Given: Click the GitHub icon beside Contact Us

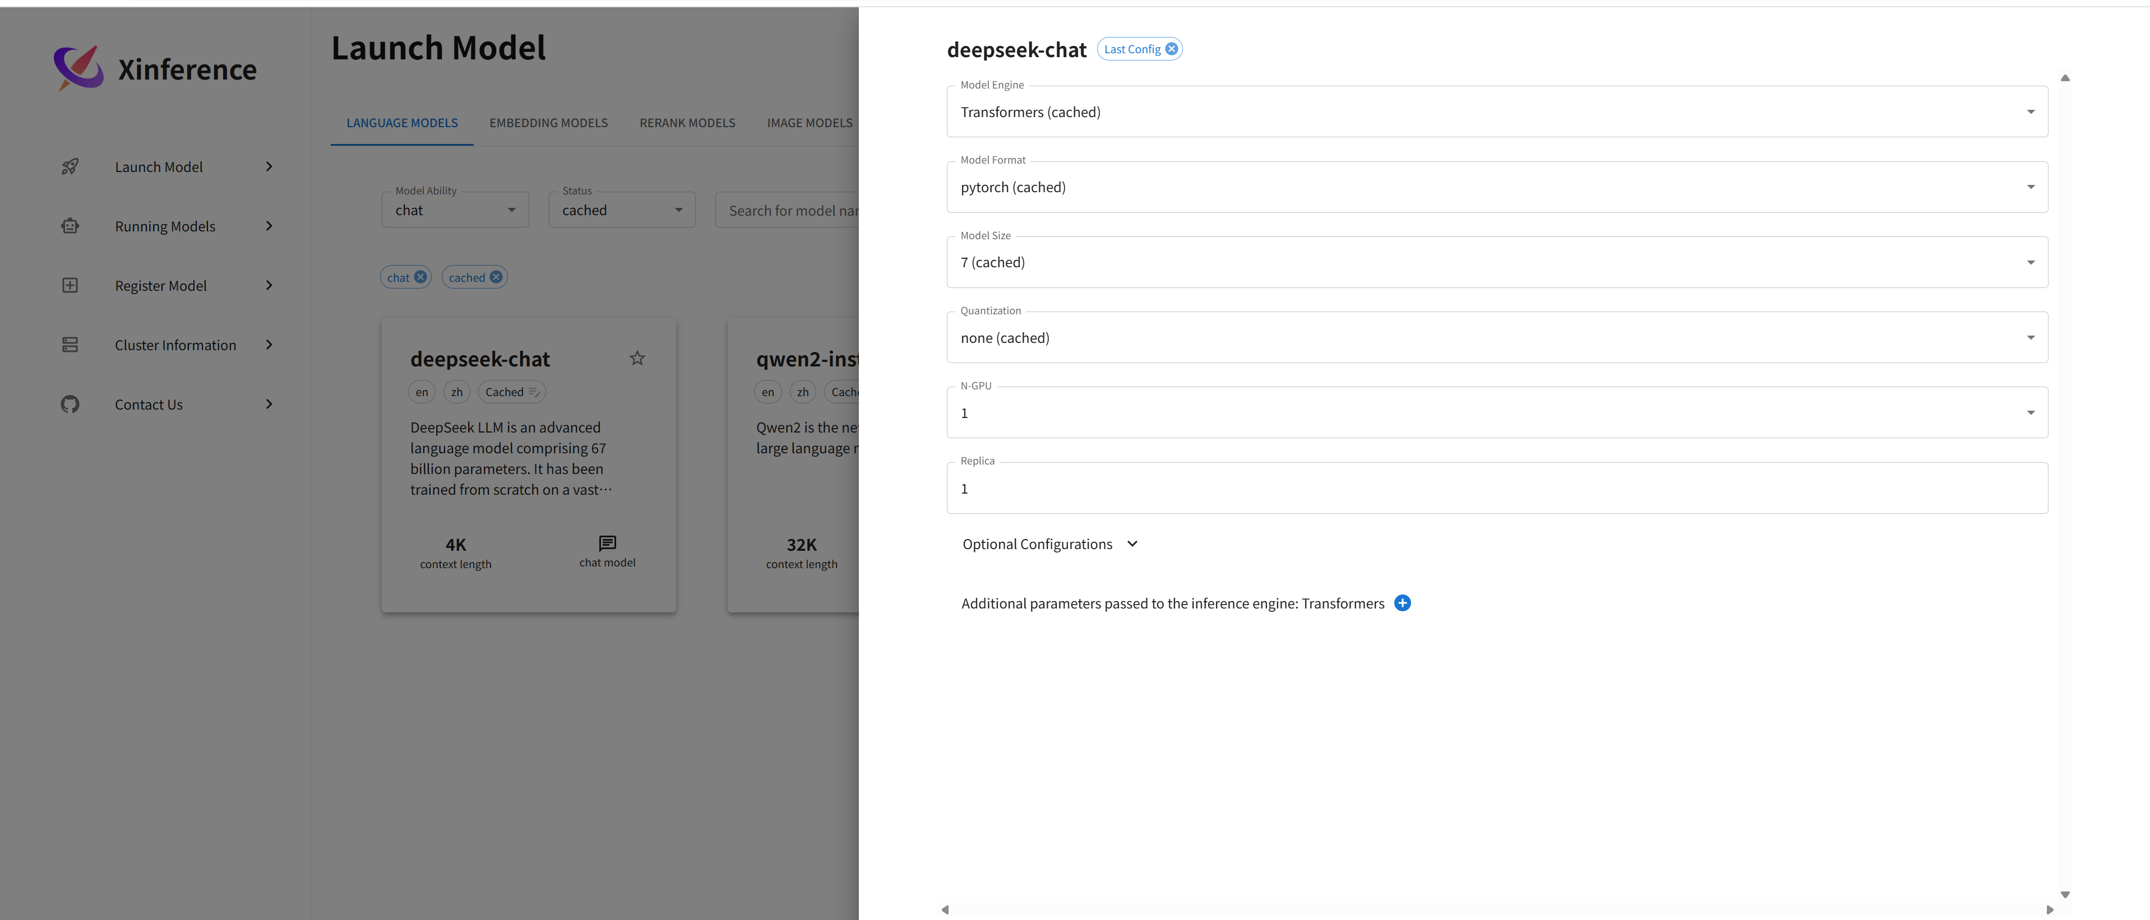Looking at the screenshot, I should (70, 405).
